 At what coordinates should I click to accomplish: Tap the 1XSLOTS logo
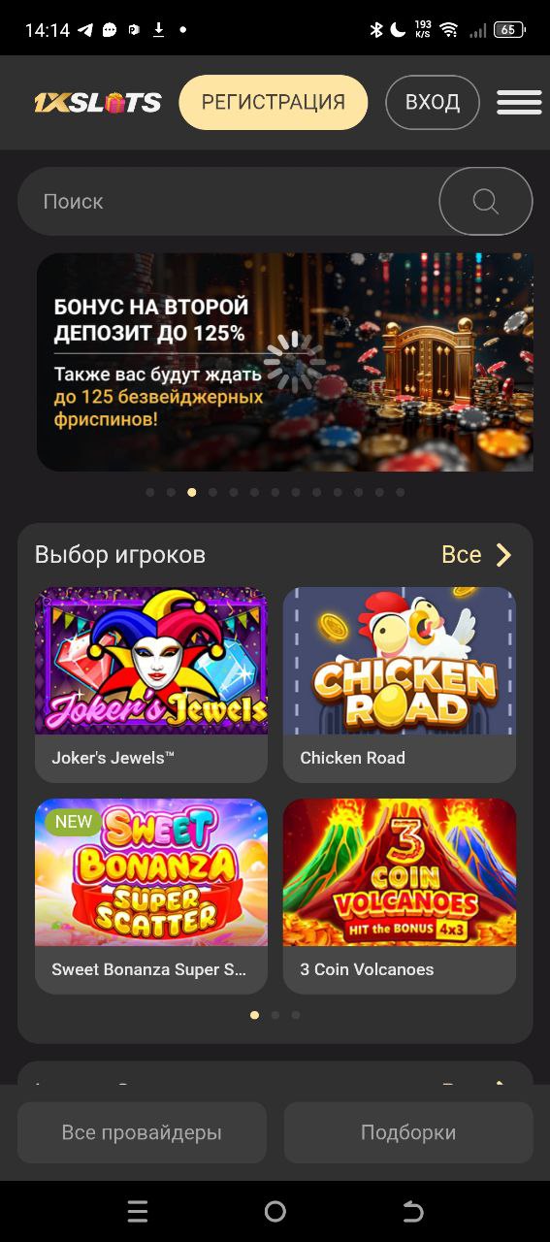(x=98, y=102)
